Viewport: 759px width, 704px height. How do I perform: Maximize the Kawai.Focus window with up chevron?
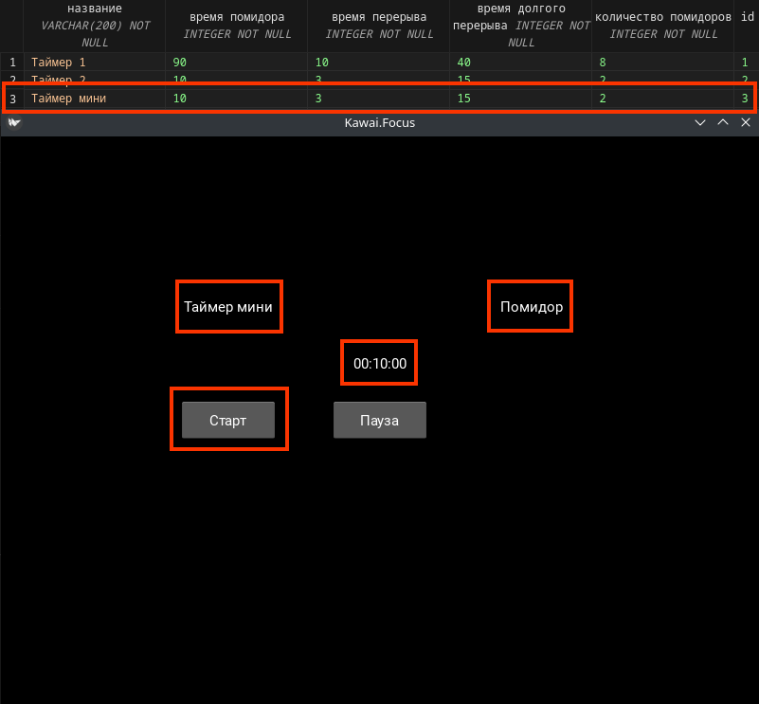pos(723,122)
